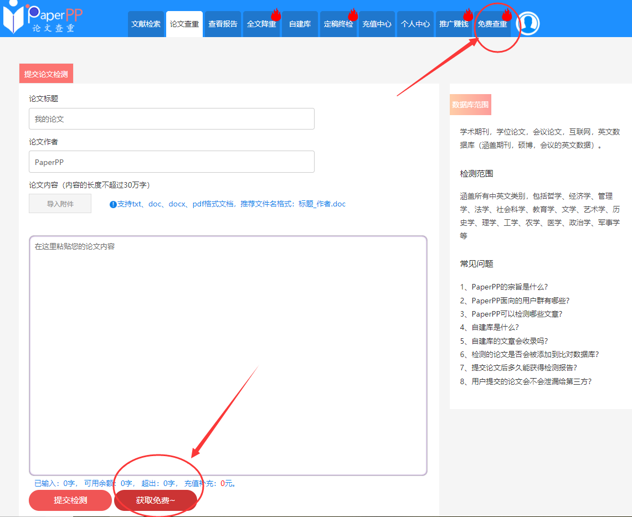Viewport: 632px width, 517px height.
Task: Open the 定稿终检 tab
Action: coord(338,24)
